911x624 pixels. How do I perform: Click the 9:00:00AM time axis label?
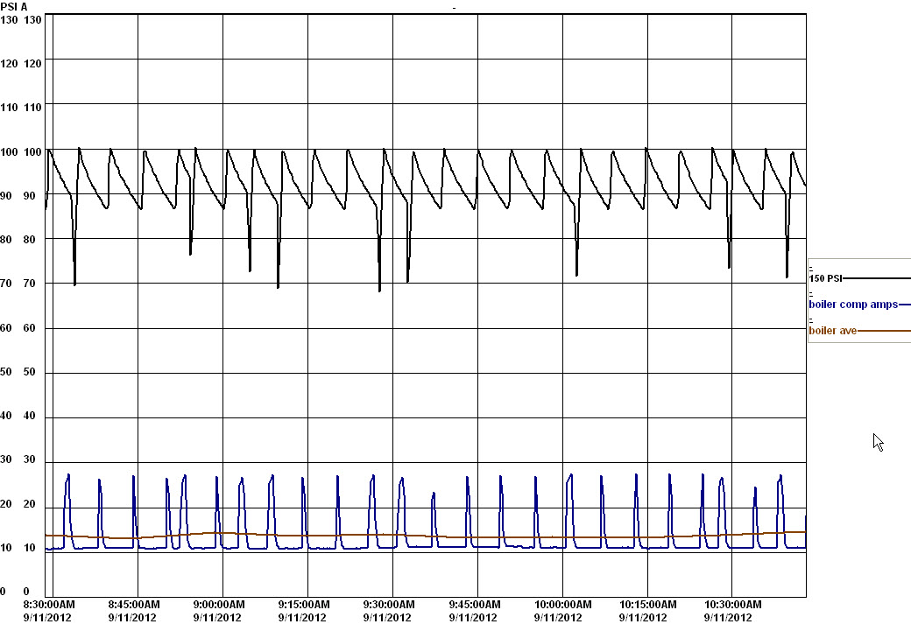218,605
